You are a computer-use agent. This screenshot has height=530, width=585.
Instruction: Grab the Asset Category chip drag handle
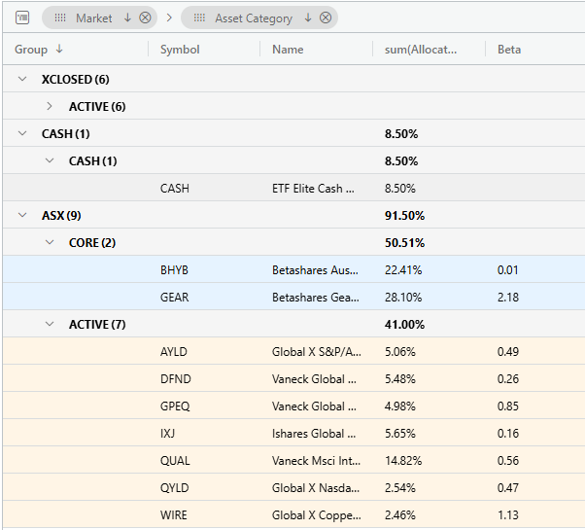point(199,18)
